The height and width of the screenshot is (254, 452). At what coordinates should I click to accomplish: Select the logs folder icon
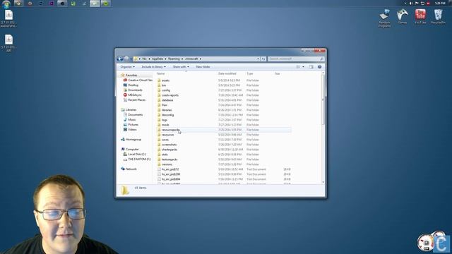[159, 120]
